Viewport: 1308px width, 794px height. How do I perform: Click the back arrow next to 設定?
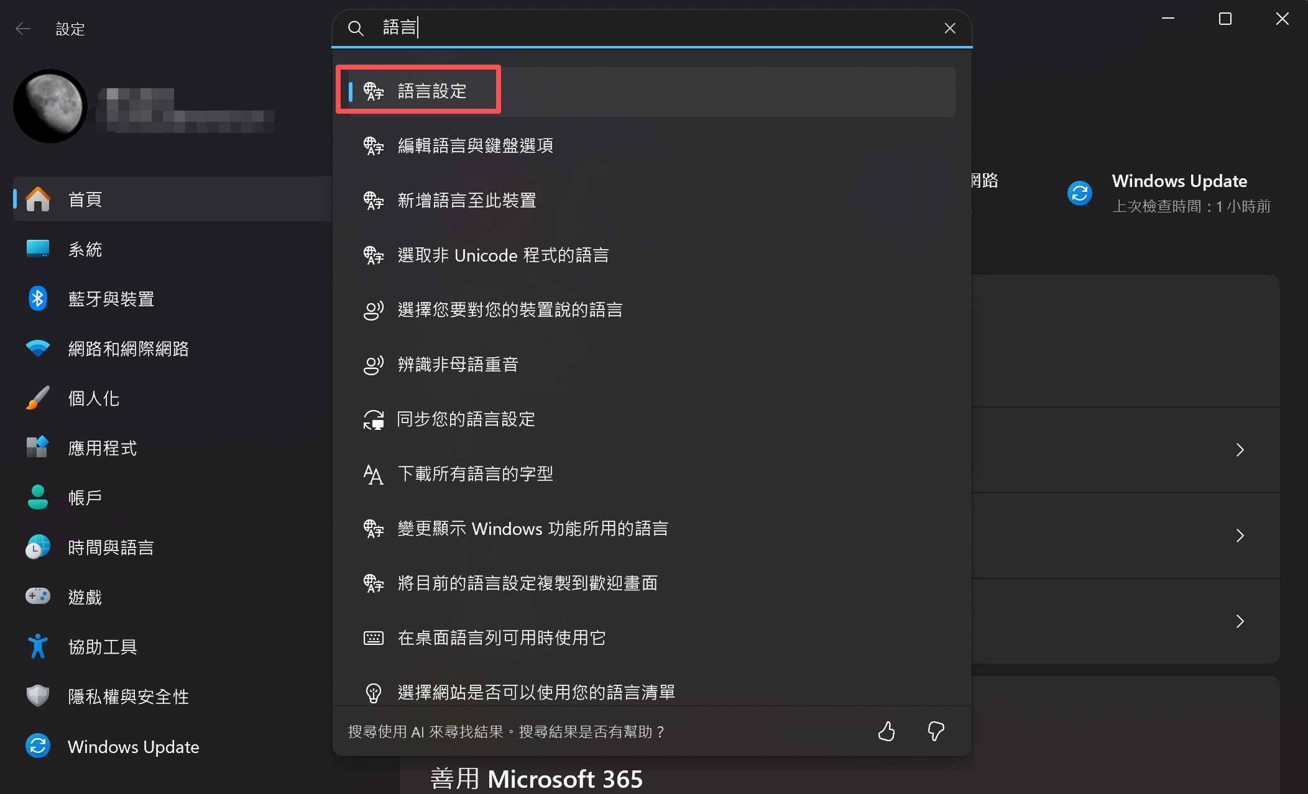point(23,29)
